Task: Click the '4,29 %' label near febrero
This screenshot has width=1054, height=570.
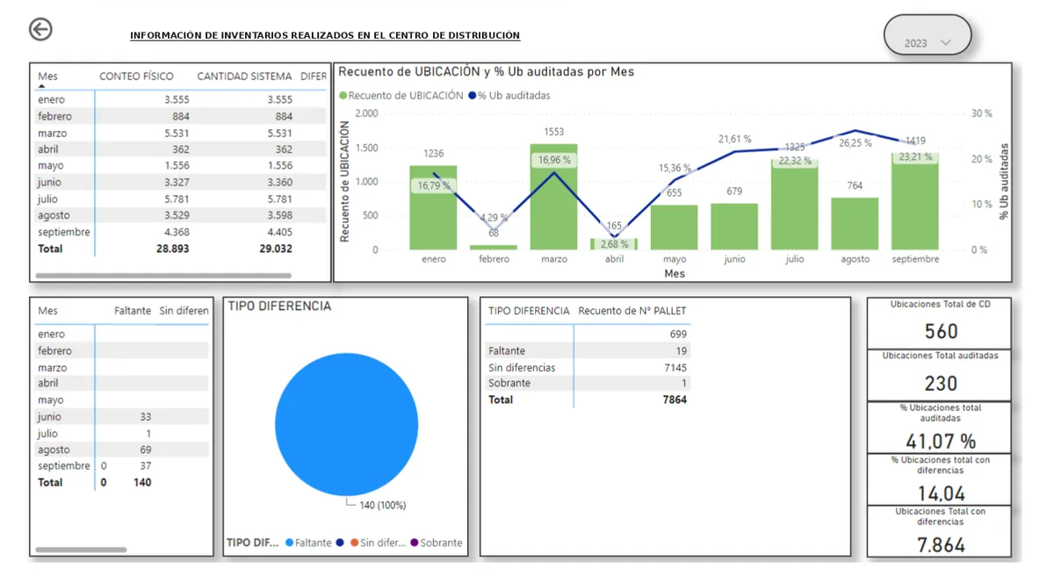Action: coord(494,218)
